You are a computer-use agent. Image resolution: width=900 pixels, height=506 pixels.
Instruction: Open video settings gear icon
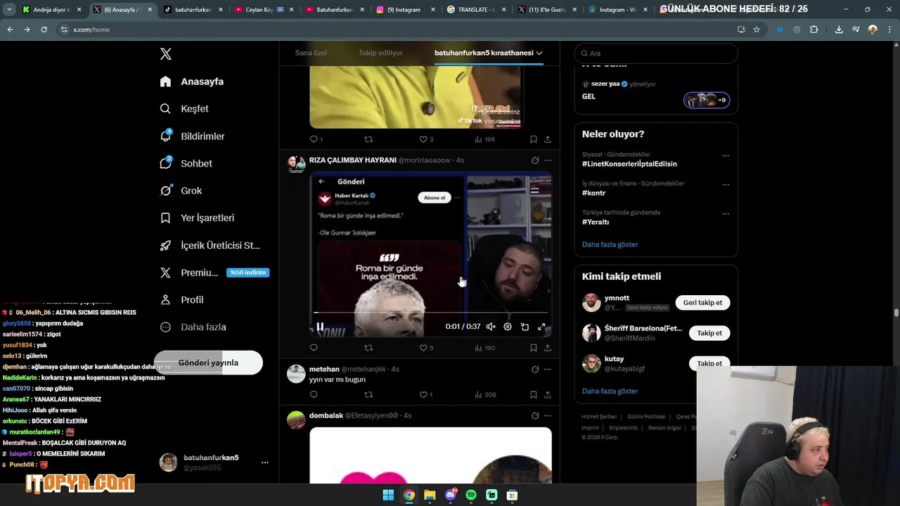(x=508, y=327)
